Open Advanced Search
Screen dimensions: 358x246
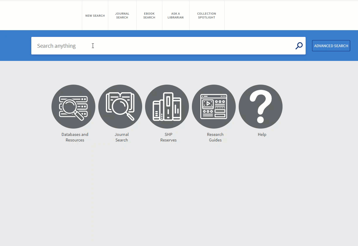(331, 46)
